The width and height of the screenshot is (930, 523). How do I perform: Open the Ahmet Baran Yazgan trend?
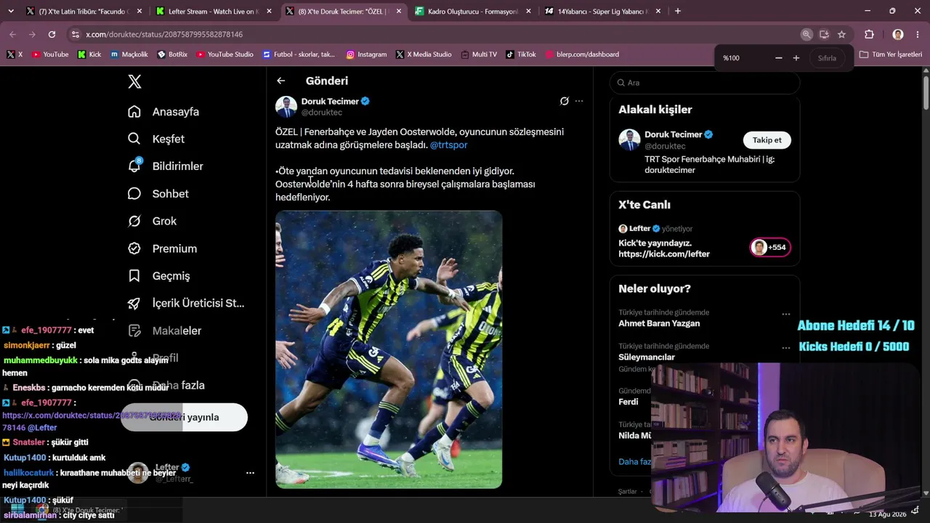click(659, 323)
